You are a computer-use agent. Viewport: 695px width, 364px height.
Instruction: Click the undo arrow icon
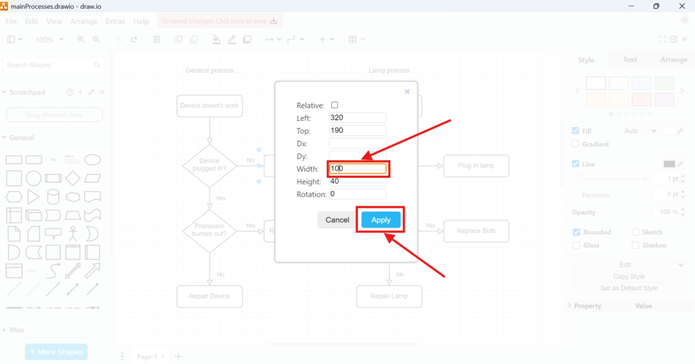click(119, 40)
